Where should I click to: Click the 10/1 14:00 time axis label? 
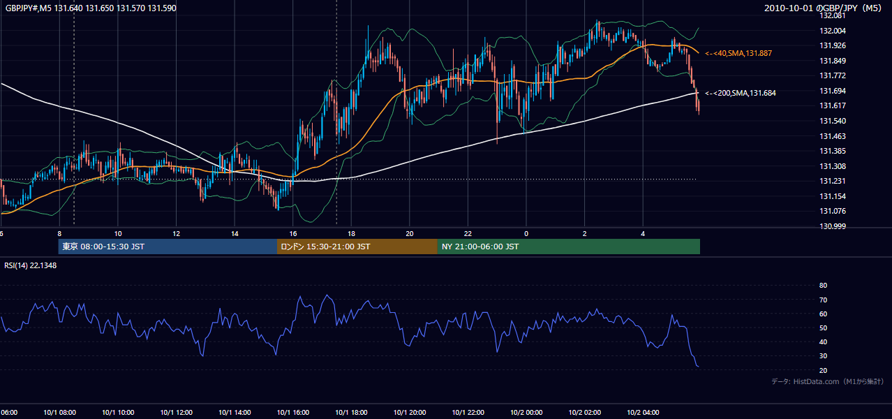click(x=235, y=412)
